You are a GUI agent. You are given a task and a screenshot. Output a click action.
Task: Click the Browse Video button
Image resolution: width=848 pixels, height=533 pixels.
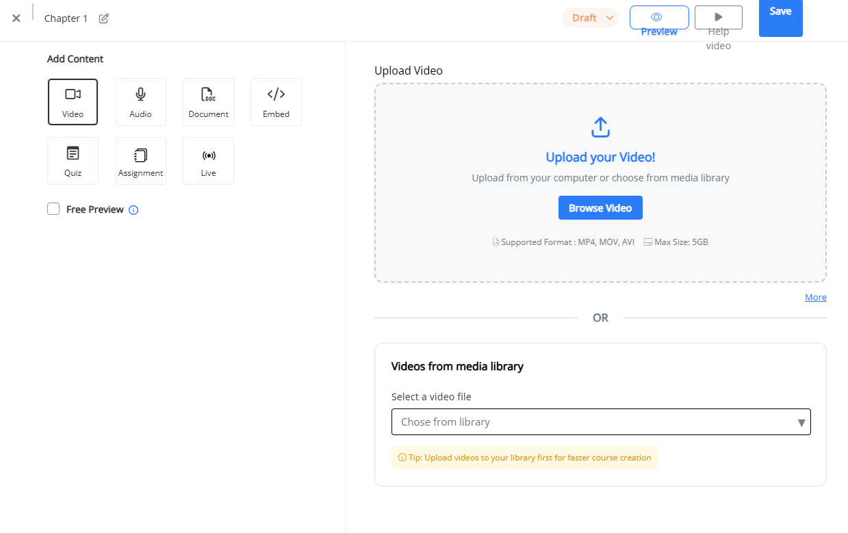coord(600,208)
